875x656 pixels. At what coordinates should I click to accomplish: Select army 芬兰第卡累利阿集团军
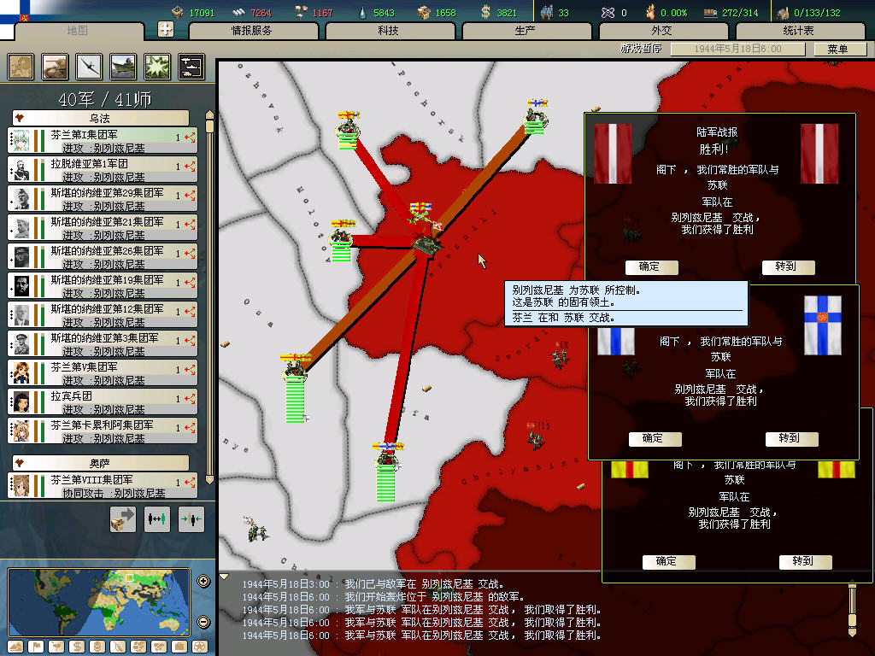point(103,430)
